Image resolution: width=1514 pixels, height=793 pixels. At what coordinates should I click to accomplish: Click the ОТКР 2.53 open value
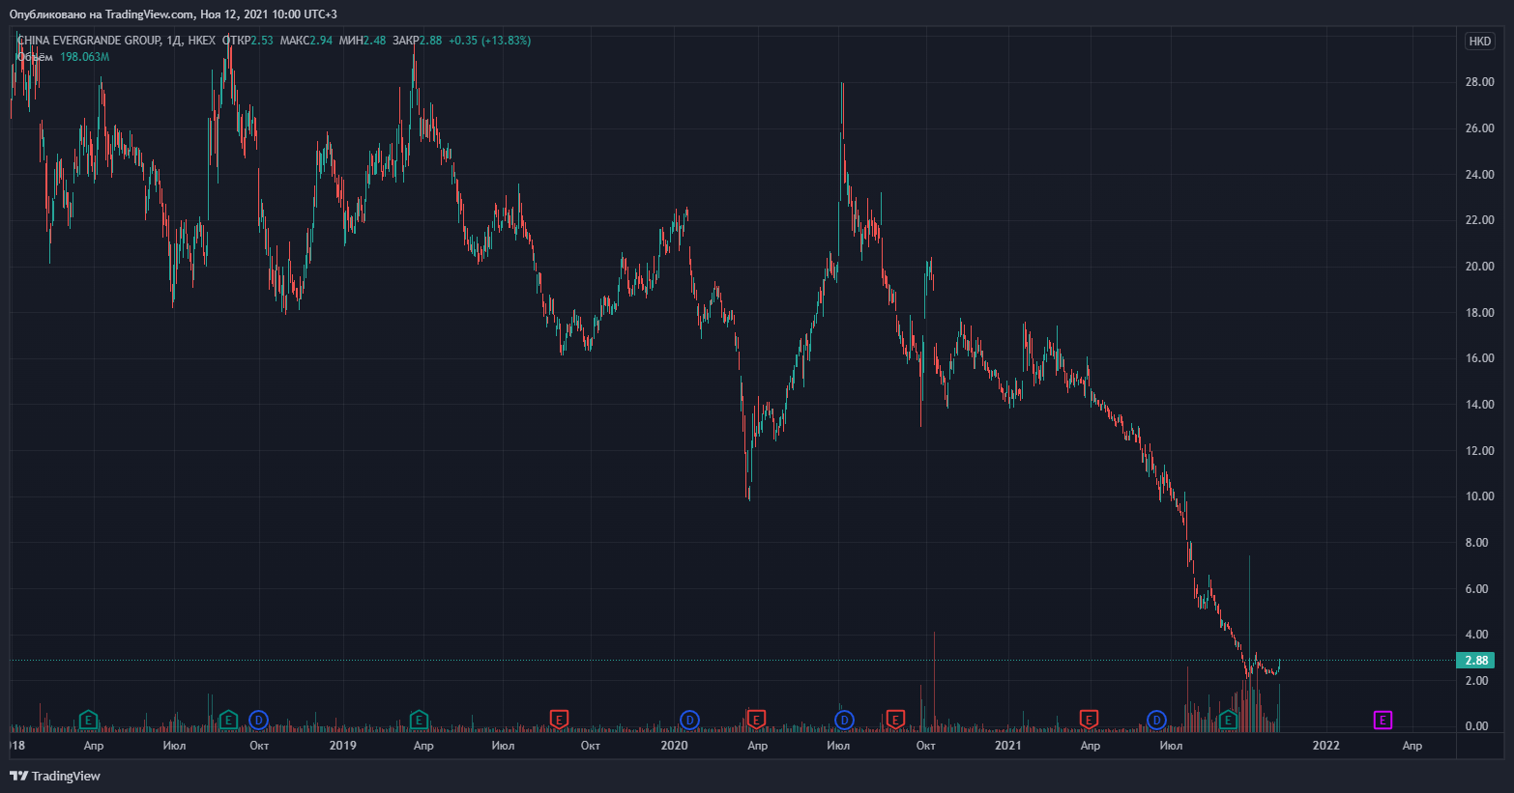tap(247, 41)
